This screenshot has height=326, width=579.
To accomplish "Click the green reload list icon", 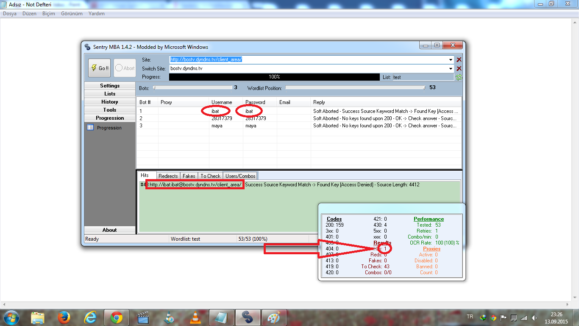I will pyautogui.click(x=459, y=77).
